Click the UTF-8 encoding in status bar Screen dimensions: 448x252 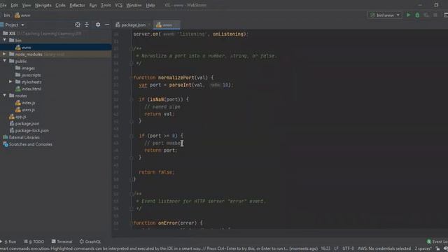(348, 248)
